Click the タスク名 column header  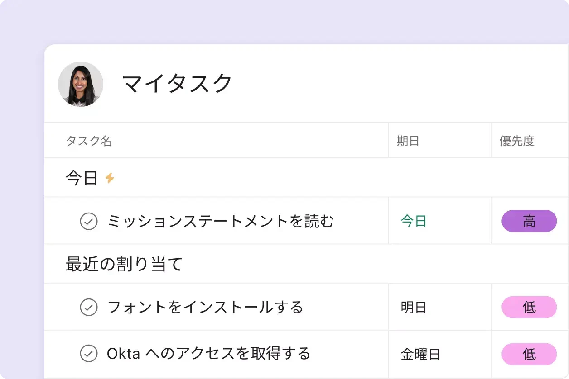[x=89, y=141]
